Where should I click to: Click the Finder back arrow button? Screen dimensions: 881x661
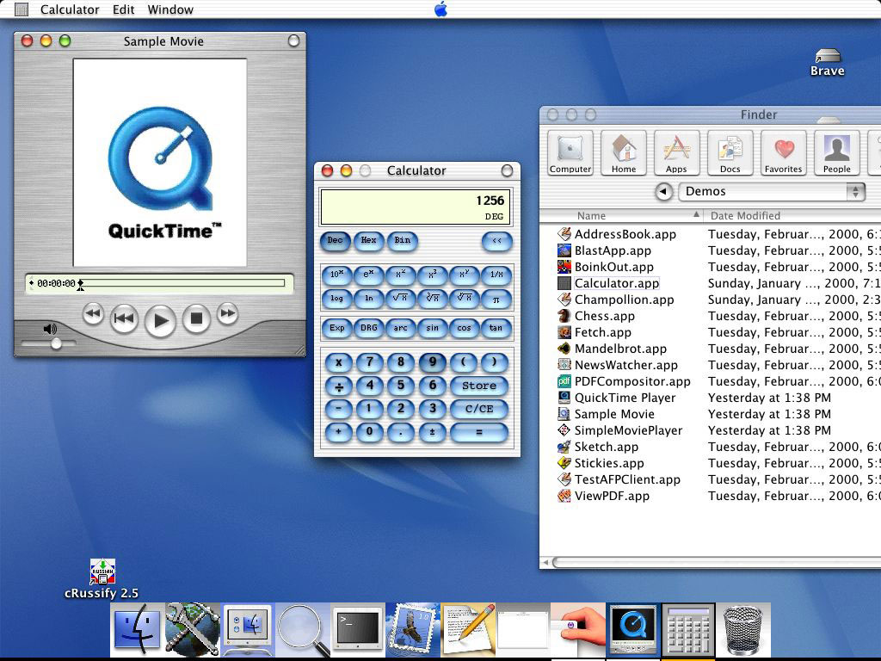663,192
